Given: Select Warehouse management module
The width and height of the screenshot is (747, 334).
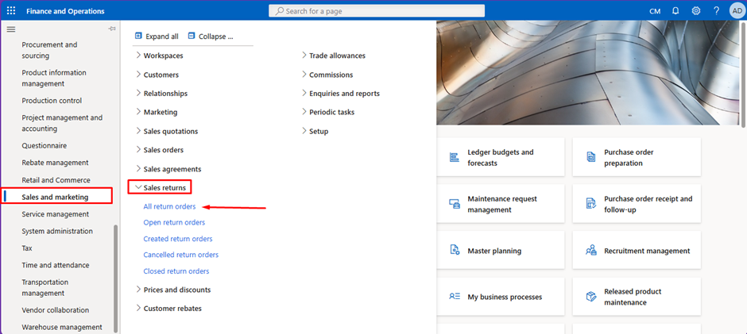Looking at the screenshot, I should [x=62, y=327].
